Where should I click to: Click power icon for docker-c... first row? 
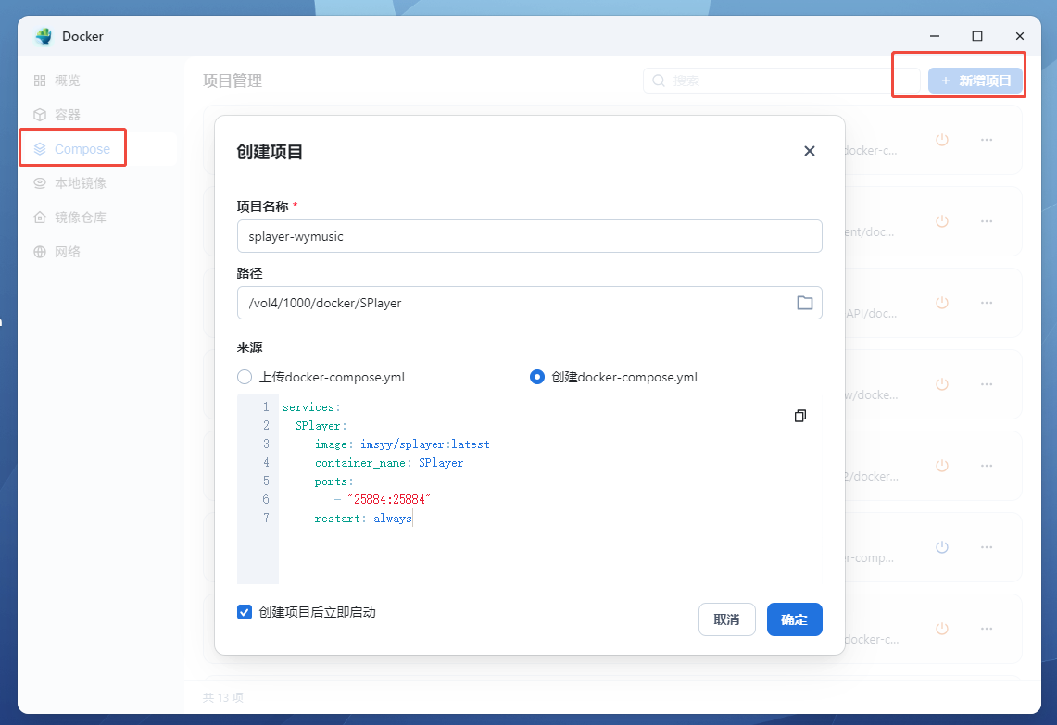tap(942, 140)
